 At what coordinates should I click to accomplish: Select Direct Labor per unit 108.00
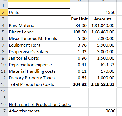pyautogui.click(x=79, y=32)
